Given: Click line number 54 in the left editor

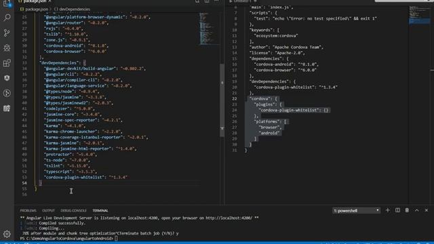Looking at the screenshot, I should click(24, 183).
